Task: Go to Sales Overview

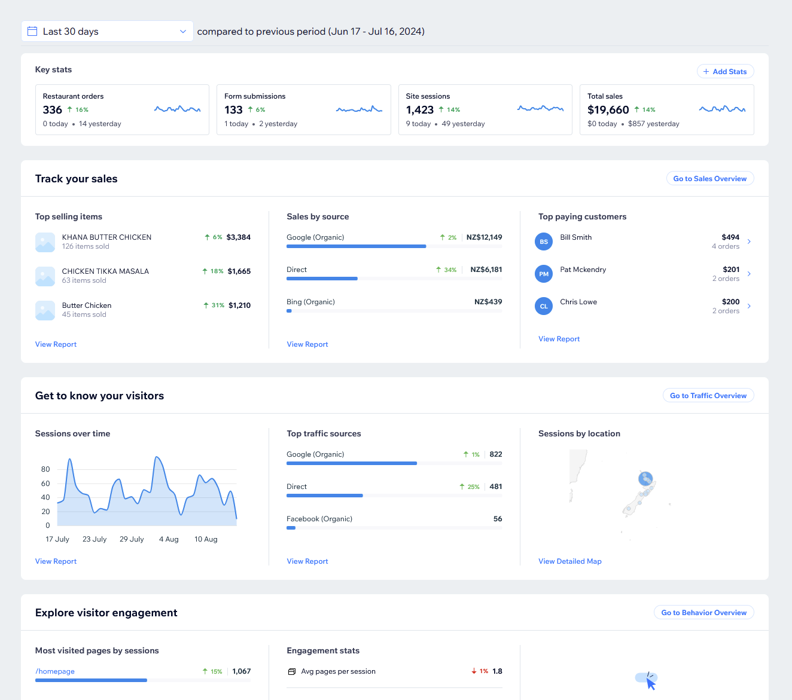Action: point(709,179)
